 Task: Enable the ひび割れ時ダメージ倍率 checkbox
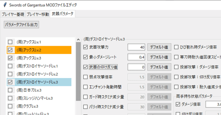click(x=176, y=47)
